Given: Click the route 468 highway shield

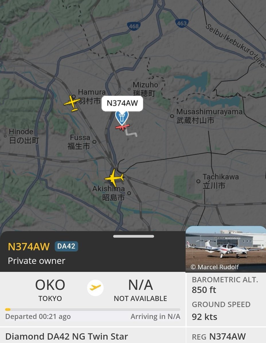Looking at the screenshot, I should (133, 26).
